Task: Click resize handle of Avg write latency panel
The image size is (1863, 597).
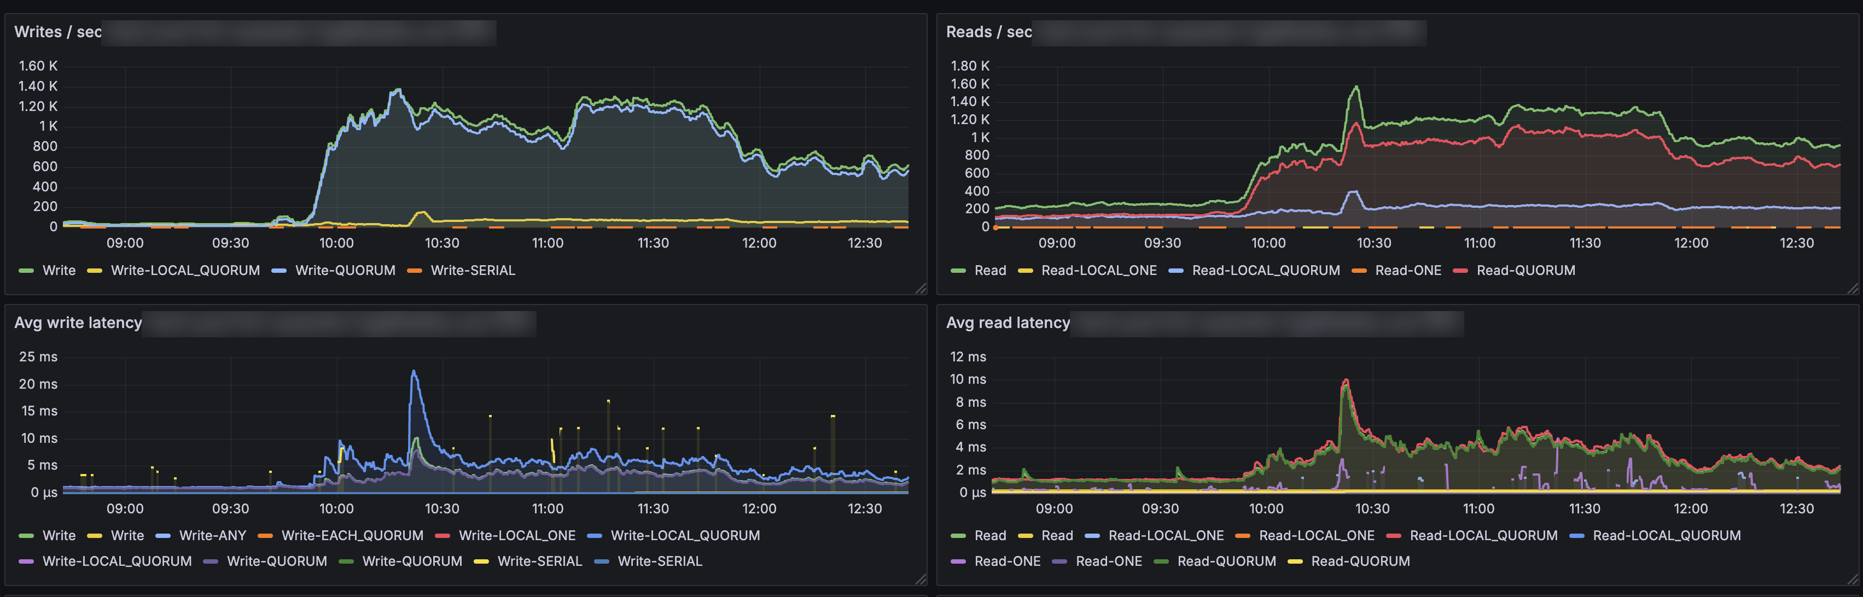Action: click(x=920, y=579)
